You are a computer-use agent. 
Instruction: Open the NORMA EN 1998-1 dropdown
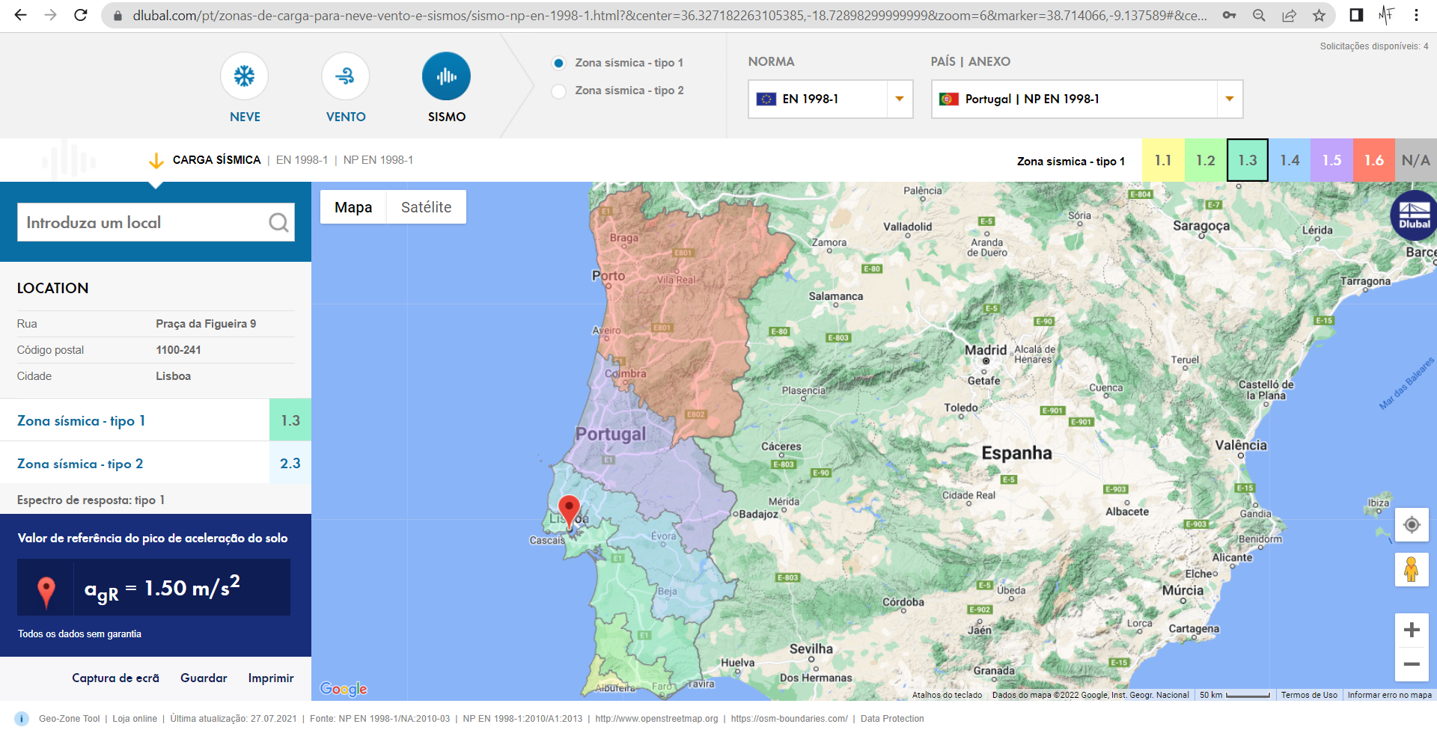pyautogui.click(x=898, y=99)
